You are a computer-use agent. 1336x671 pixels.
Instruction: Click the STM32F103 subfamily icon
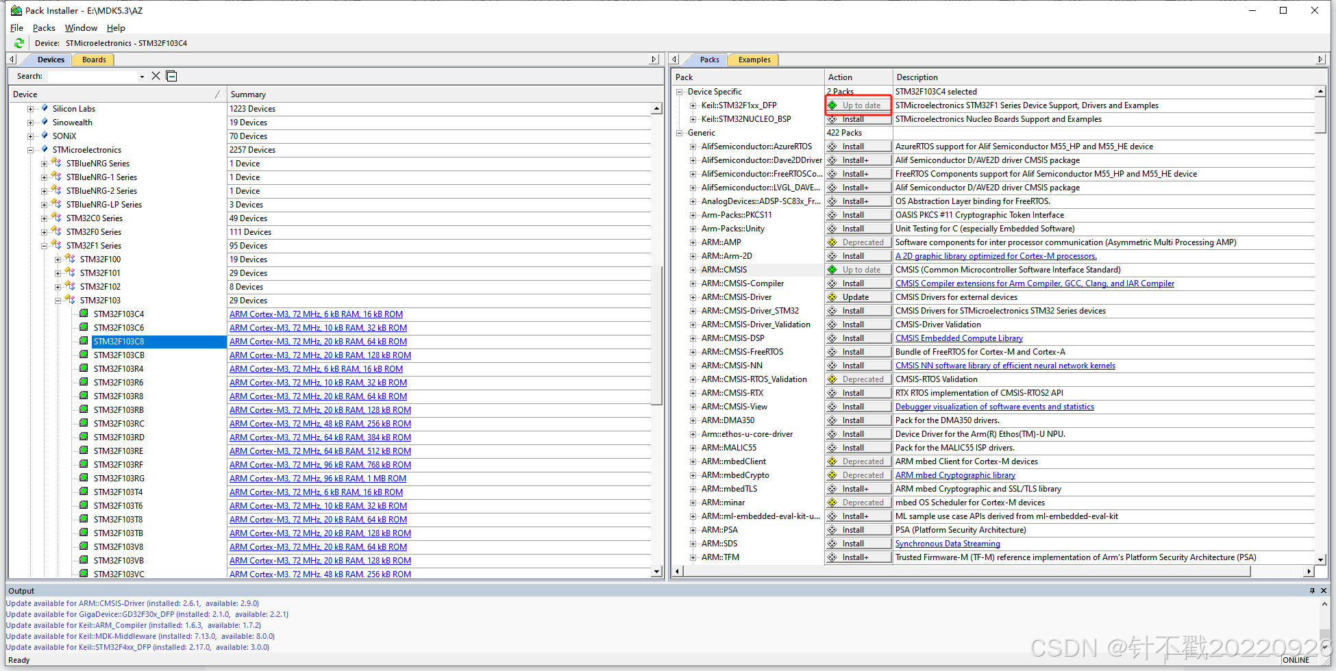70,300
